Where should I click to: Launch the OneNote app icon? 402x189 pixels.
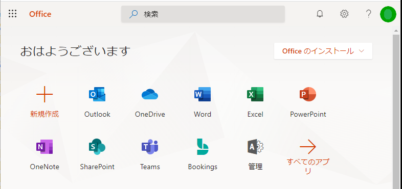[44, 147]
